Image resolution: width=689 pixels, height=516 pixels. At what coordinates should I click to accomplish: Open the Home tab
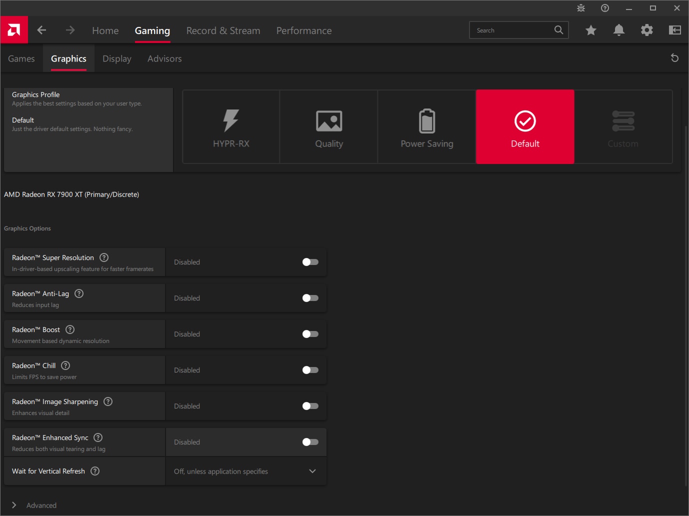(x=105, y=30)
